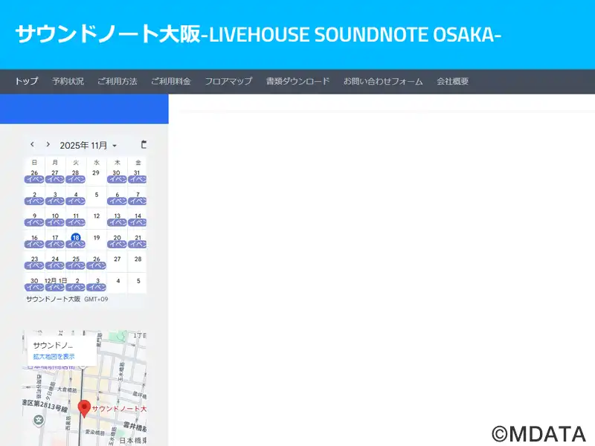Click the calendar view icon beside month

tap(144, 144)
